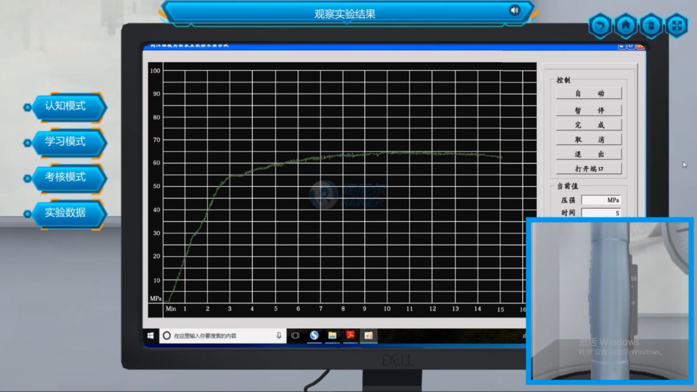Click the 退出 button
The image size is (697, 392).
tap(589, 154)
